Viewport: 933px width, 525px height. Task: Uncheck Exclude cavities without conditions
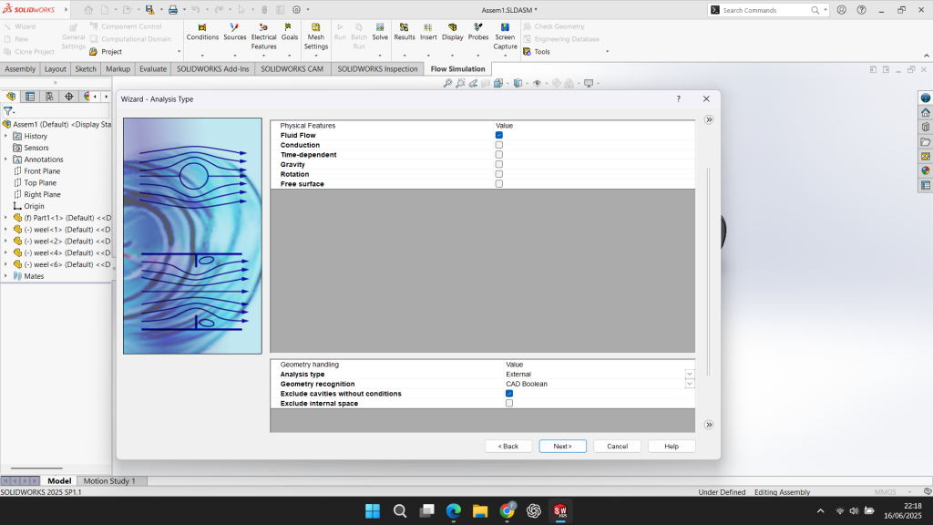coord(509,394)
